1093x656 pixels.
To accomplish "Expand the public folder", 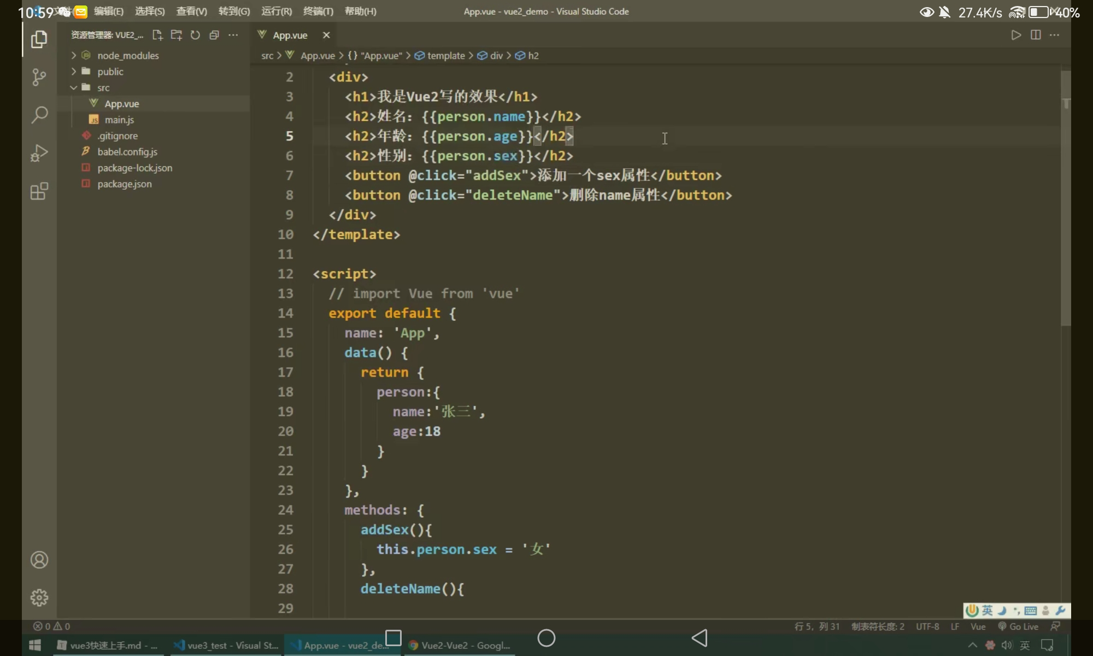I will point(110,72).
